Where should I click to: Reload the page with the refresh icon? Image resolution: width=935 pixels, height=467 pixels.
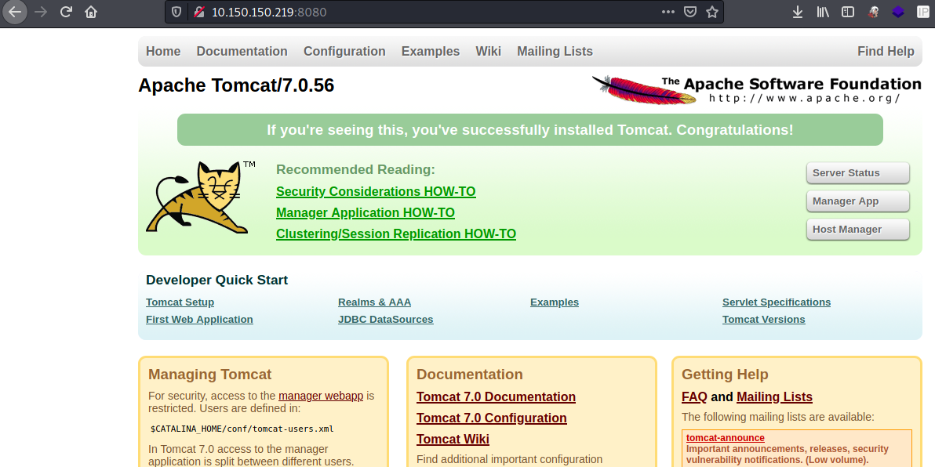pos(66,12)
